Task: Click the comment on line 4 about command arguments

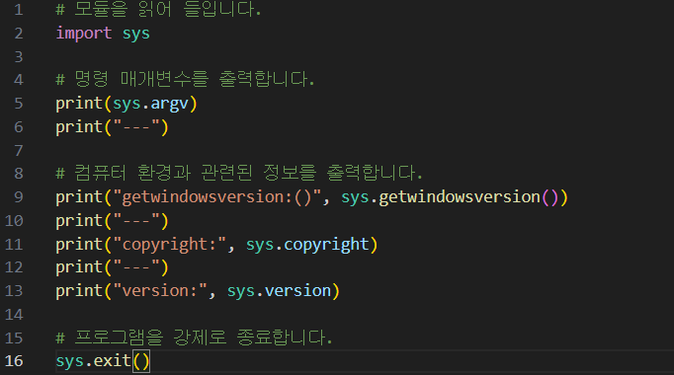Action: tap(185, 79)
